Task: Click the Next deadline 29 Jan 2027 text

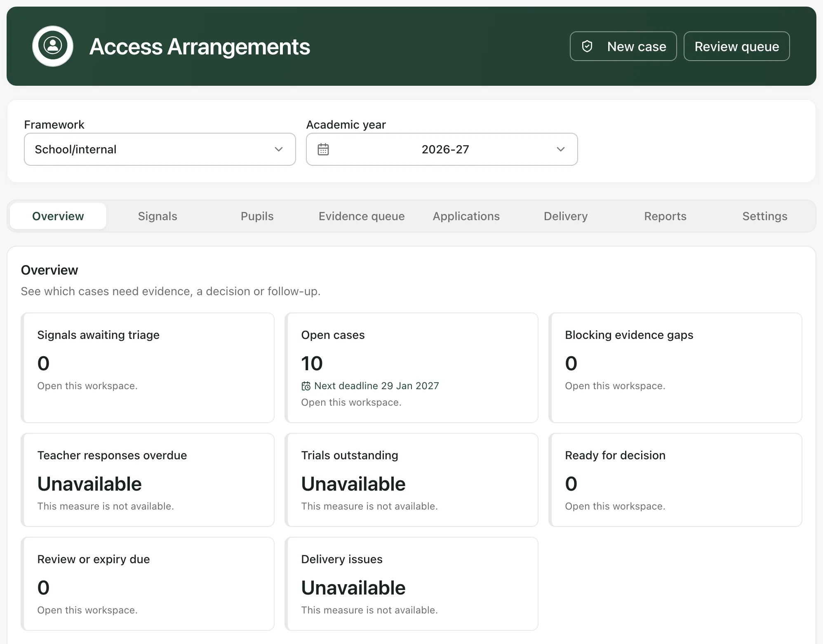Action: tap(376, 386)
